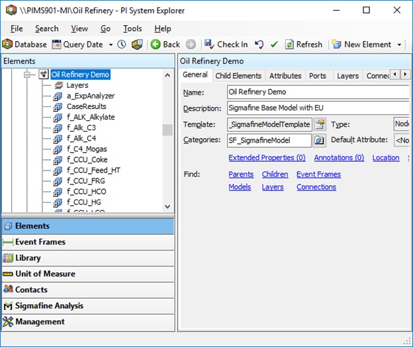Screen dimensions: 413x347
Task: Click the Query Date calendar icon
Action: [x=56, y=44]
